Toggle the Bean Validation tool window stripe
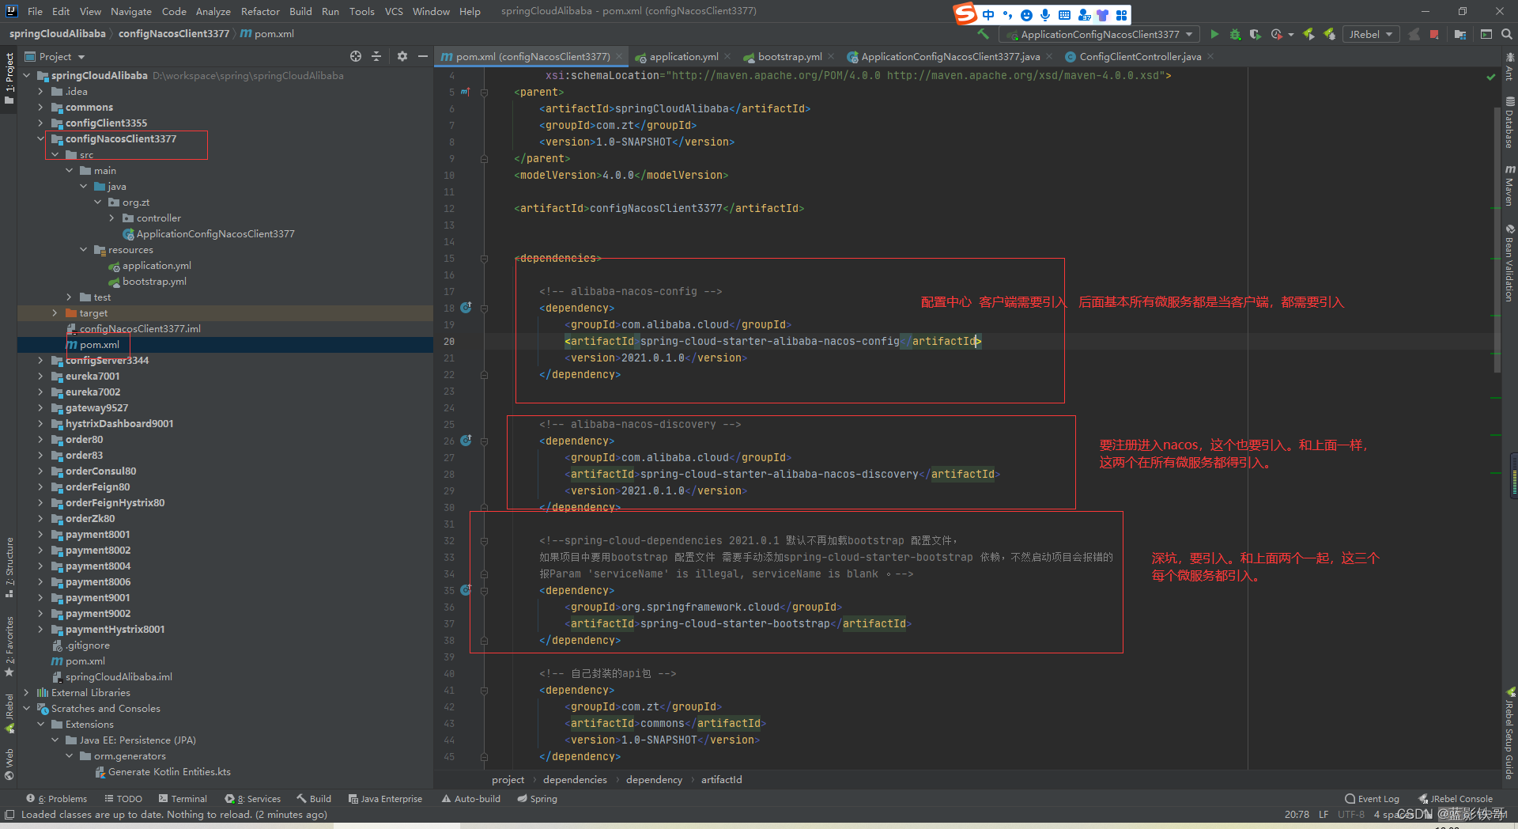Image resolution: width=1518 pixels, height=829 pixels. click(1509, 263)
